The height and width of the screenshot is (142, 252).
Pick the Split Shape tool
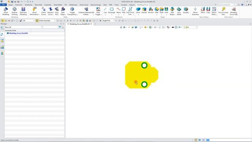63,11
